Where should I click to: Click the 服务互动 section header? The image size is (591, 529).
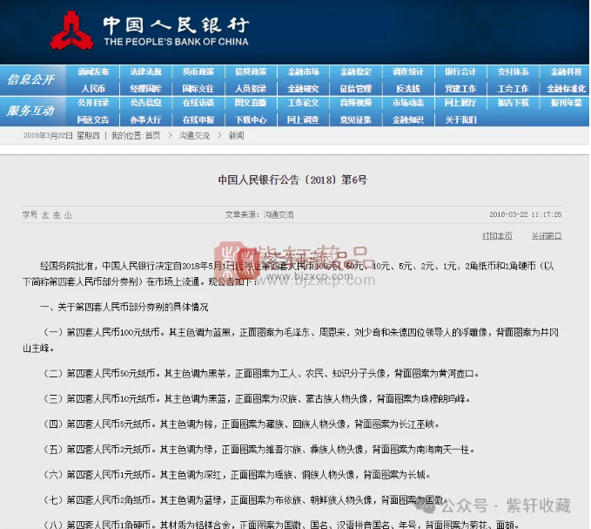(31, 111)
